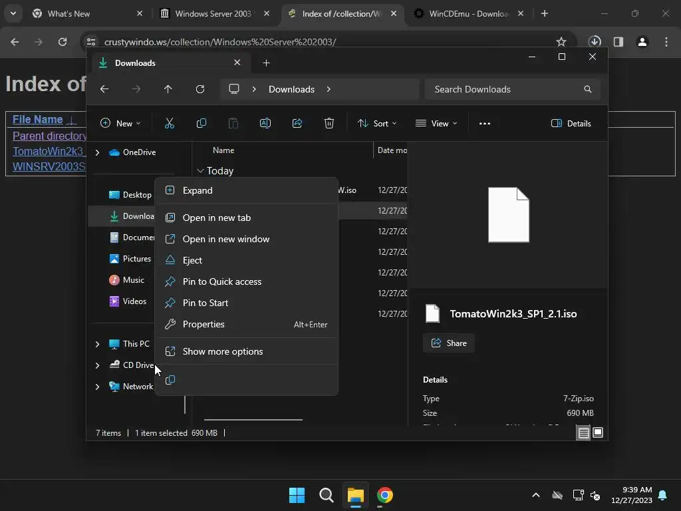The height and width of the screenshot is (511, 681).
Task: Close the Downloads Explorer tab
Action: [x=237, y=63]
